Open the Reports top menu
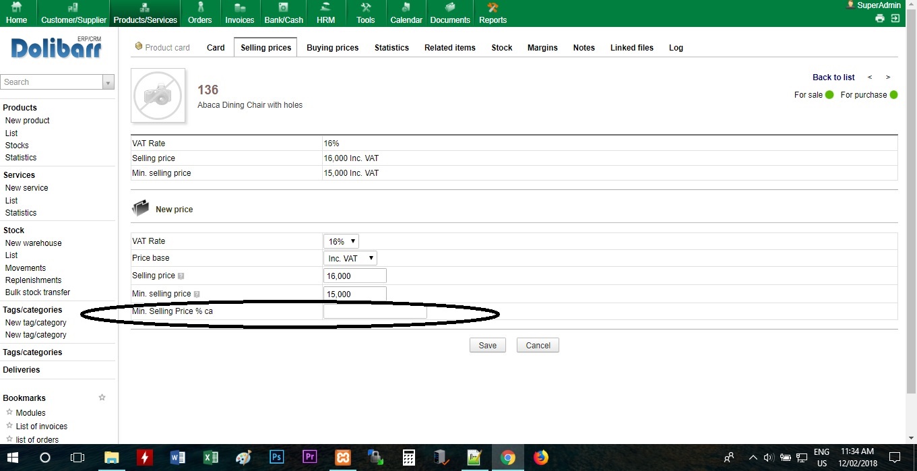 pos(493,13)
